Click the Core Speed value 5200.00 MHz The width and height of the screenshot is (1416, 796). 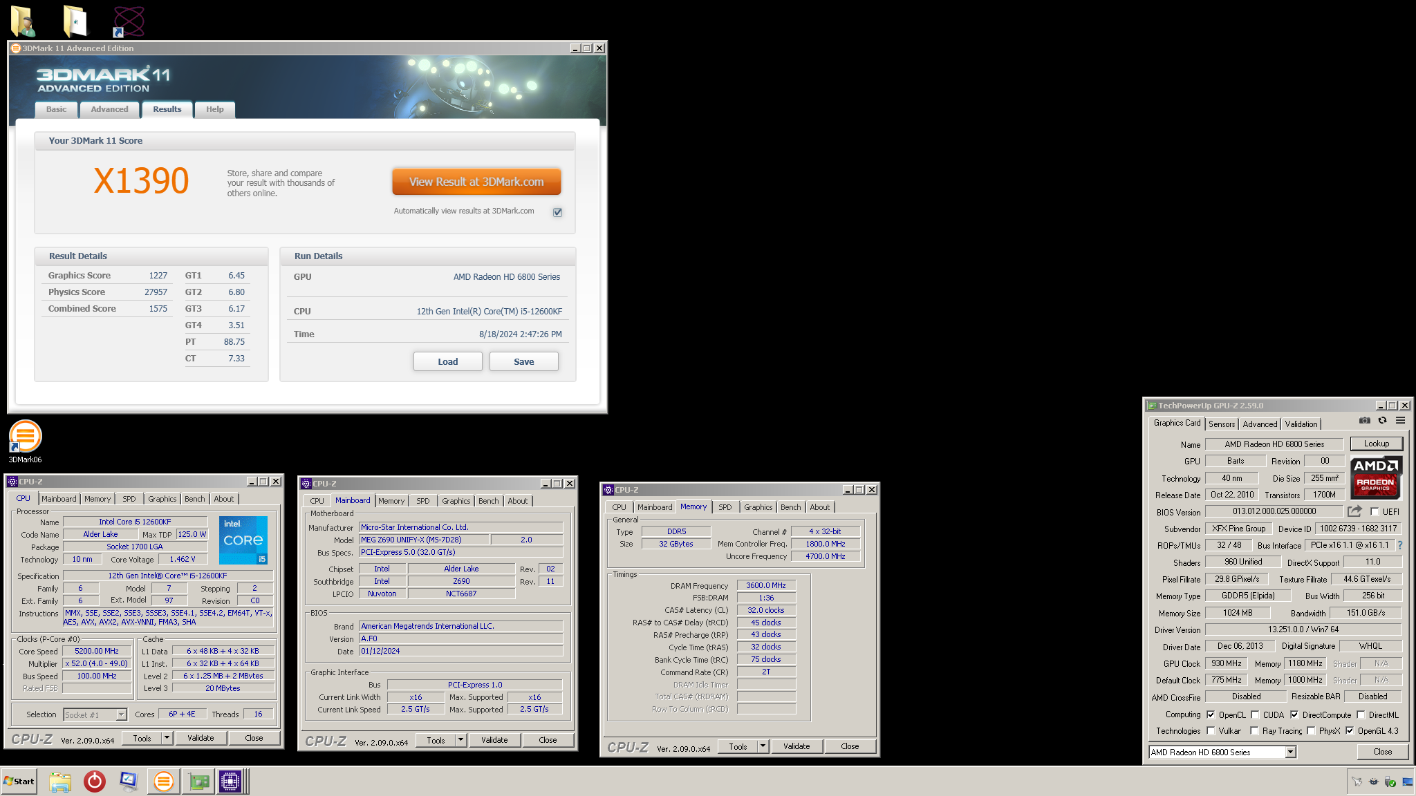(97, 651)
